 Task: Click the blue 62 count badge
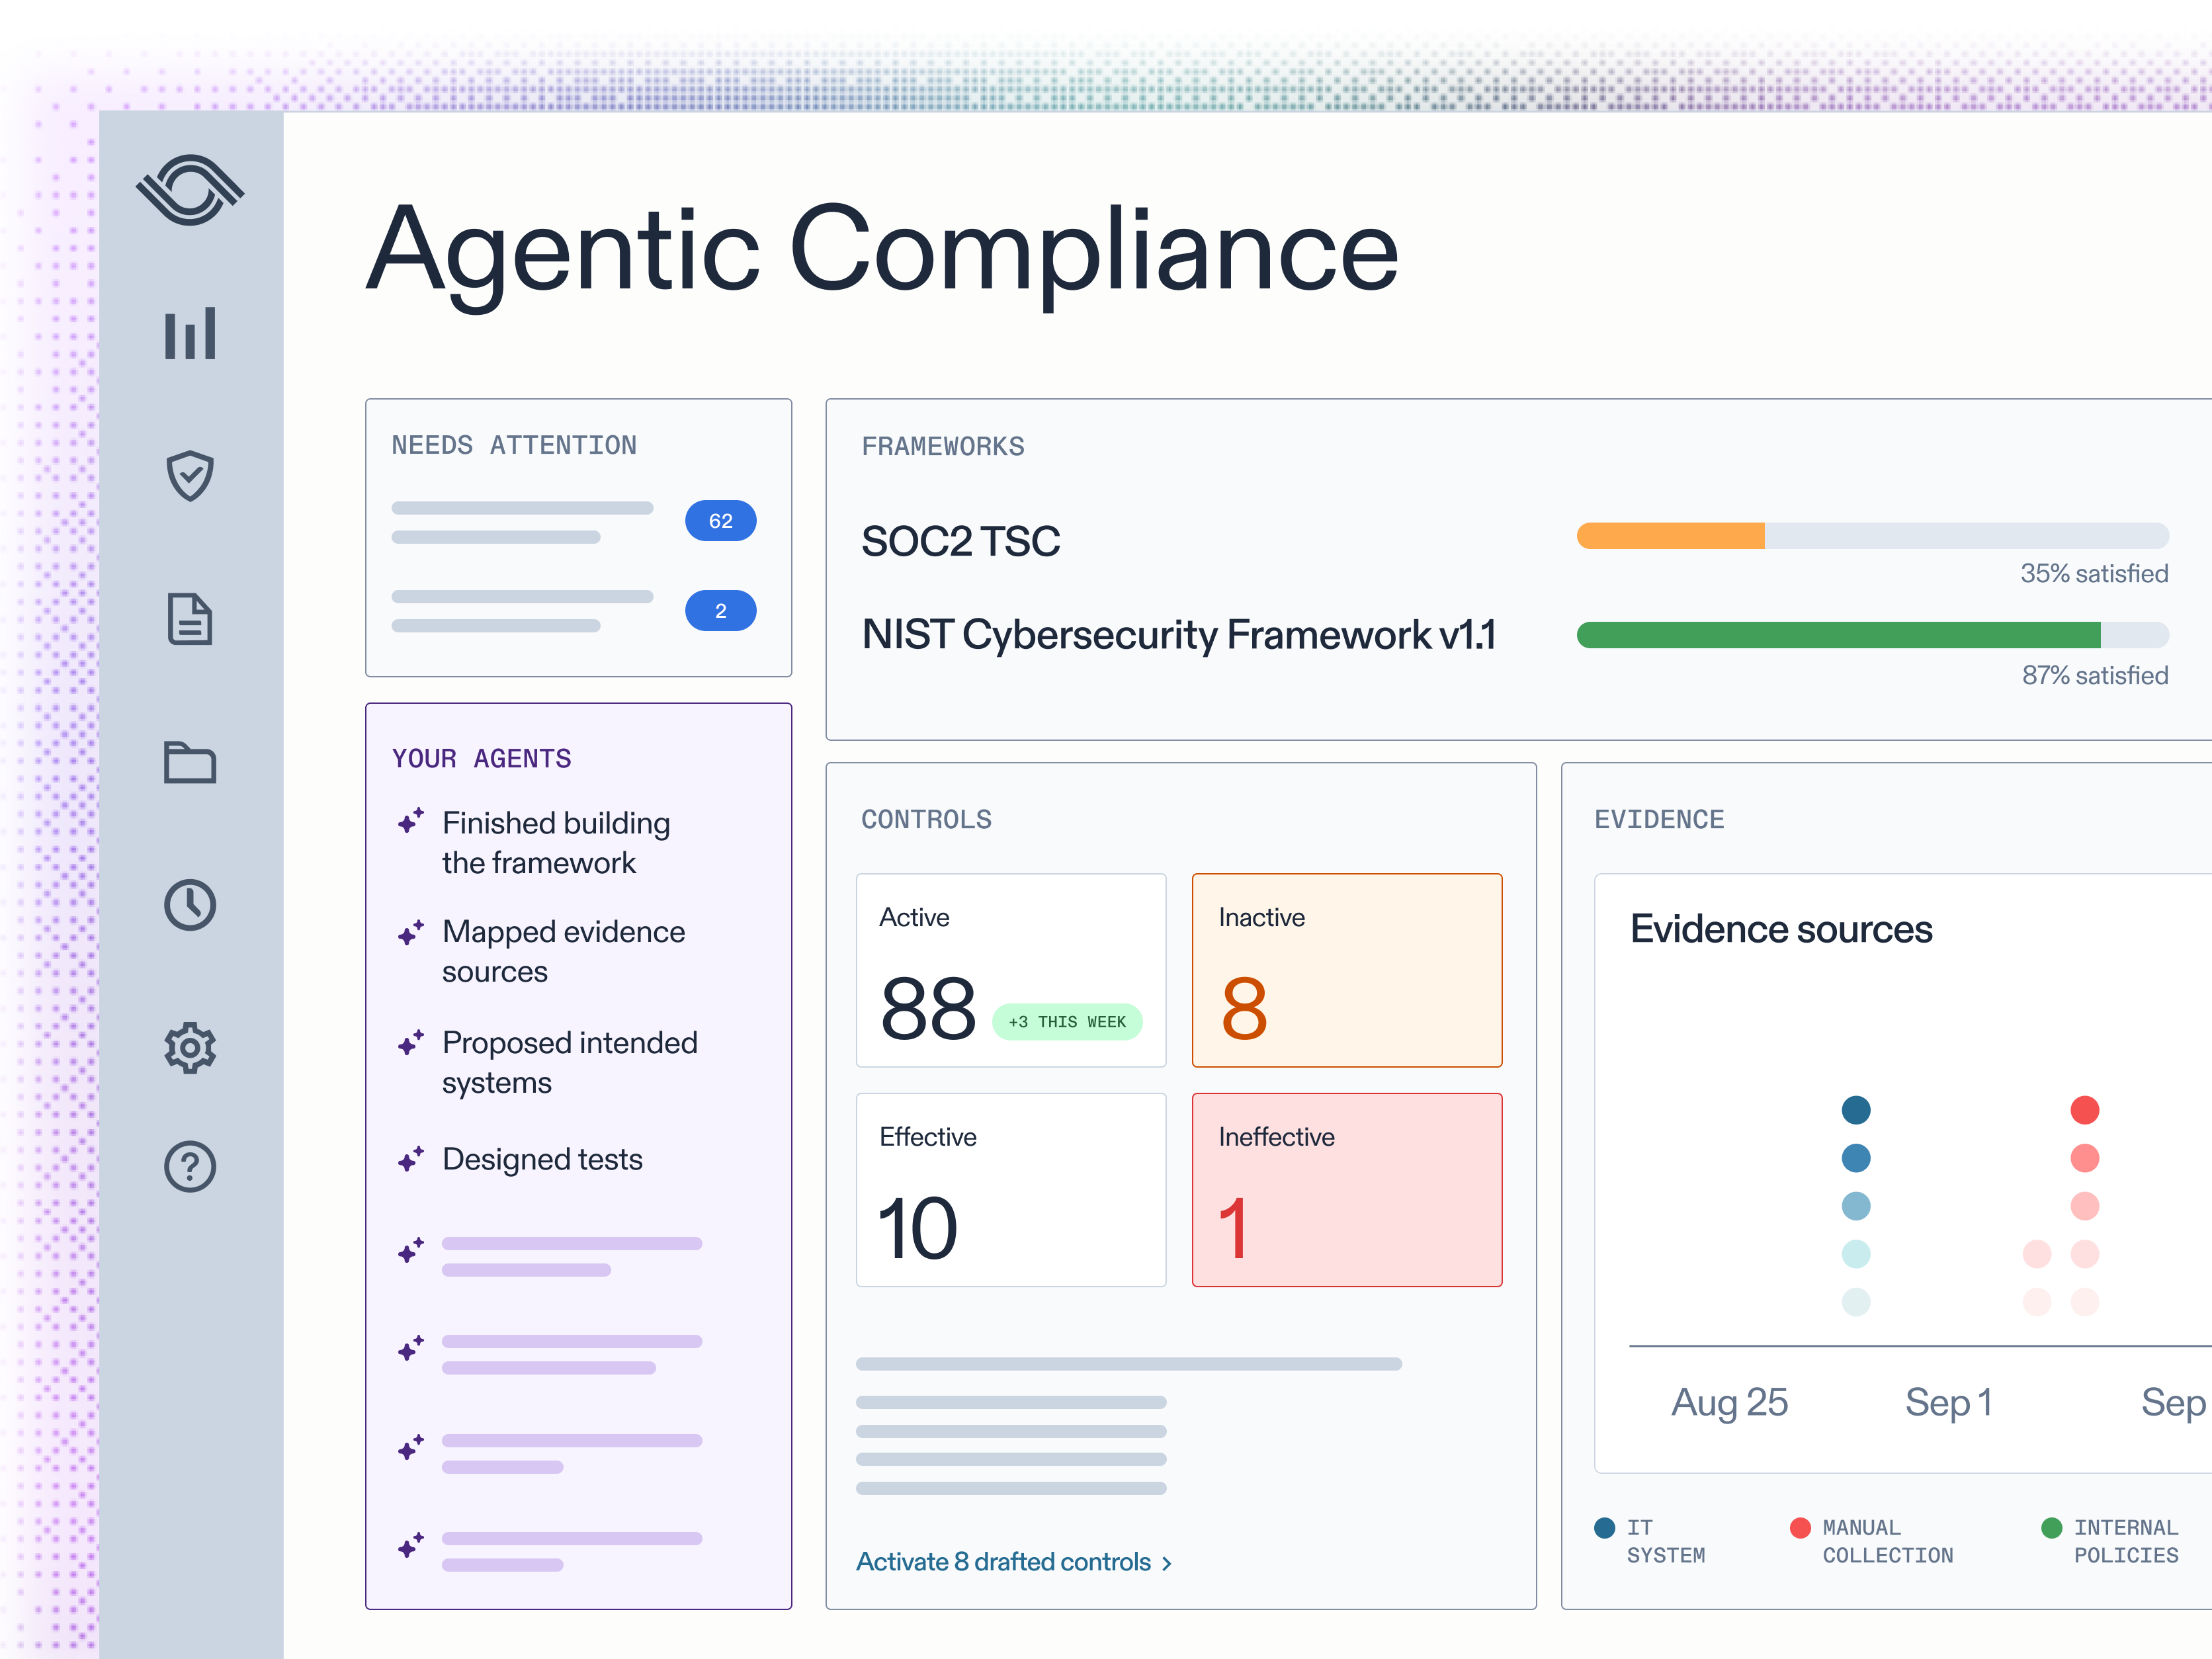tap(720, 520)
